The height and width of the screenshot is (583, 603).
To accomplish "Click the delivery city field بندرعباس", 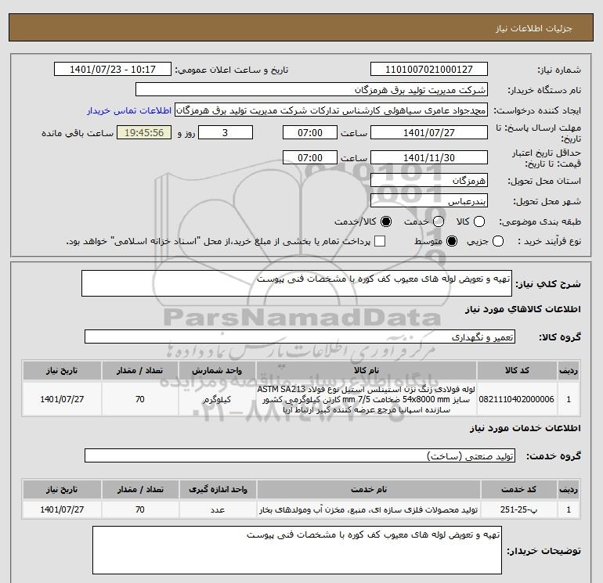I will (429, 200).
